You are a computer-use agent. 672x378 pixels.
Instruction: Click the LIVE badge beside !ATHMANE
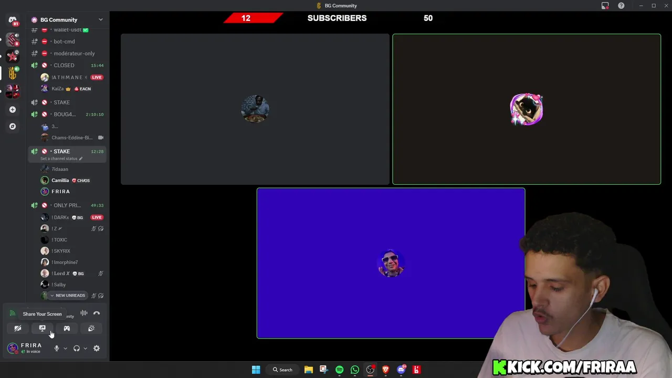(x=97, y=77)
